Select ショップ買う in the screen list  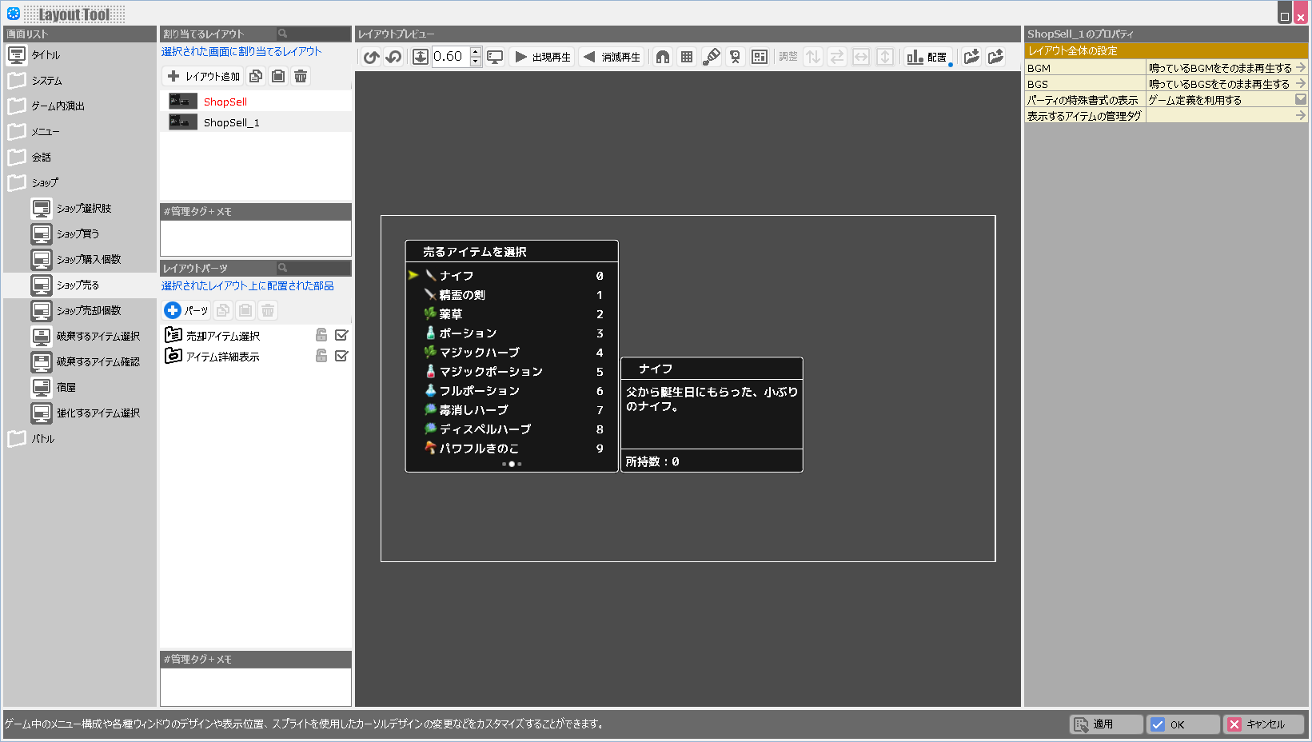[78, 233]
